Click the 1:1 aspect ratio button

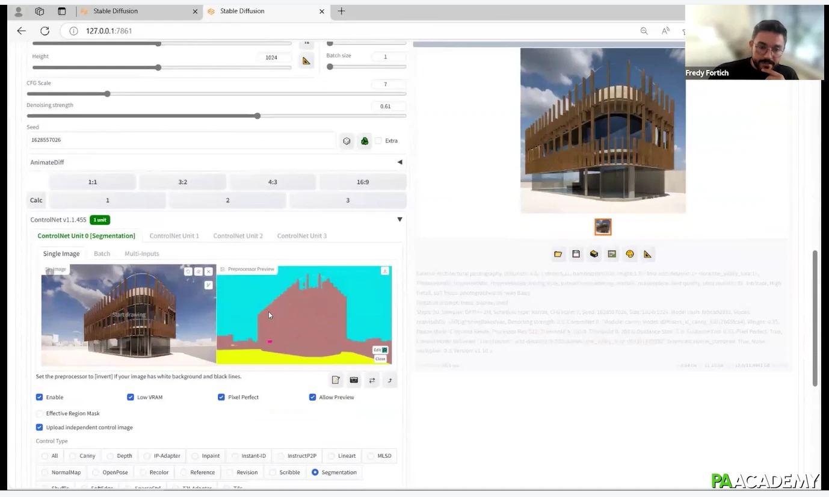click(x=93, y=182)
